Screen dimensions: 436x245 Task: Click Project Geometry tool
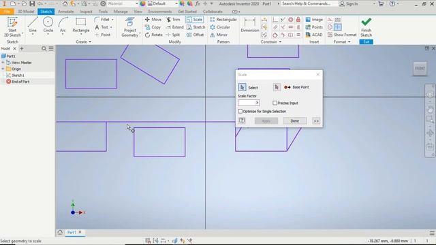tap(130, 27)
